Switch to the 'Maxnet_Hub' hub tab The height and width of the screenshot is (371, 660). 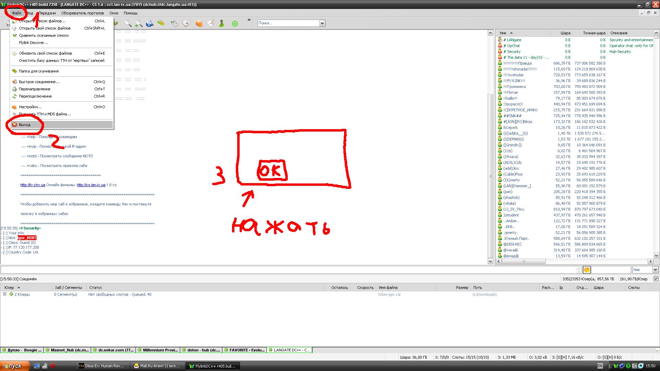(x=68, y=350)
